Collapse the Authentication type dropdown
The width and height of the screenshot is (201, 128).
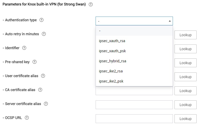pyautogui.click(x=134, y=21)
